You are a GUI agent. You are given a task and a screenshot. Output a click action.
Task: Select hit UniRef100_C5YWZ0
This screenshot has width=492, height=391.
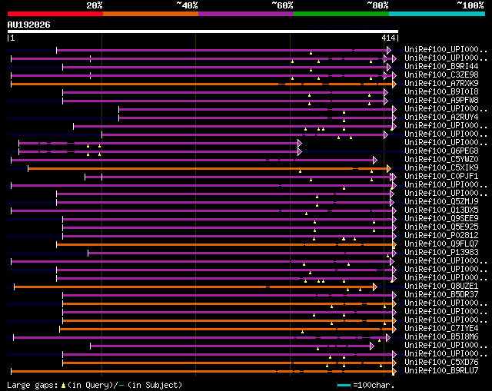[441, 159]
